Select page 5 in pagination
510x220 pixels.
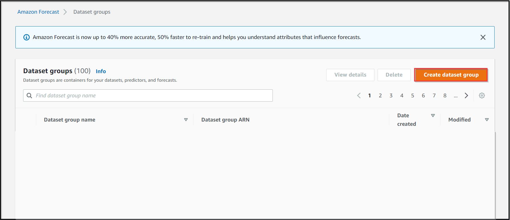click(412, 96)
